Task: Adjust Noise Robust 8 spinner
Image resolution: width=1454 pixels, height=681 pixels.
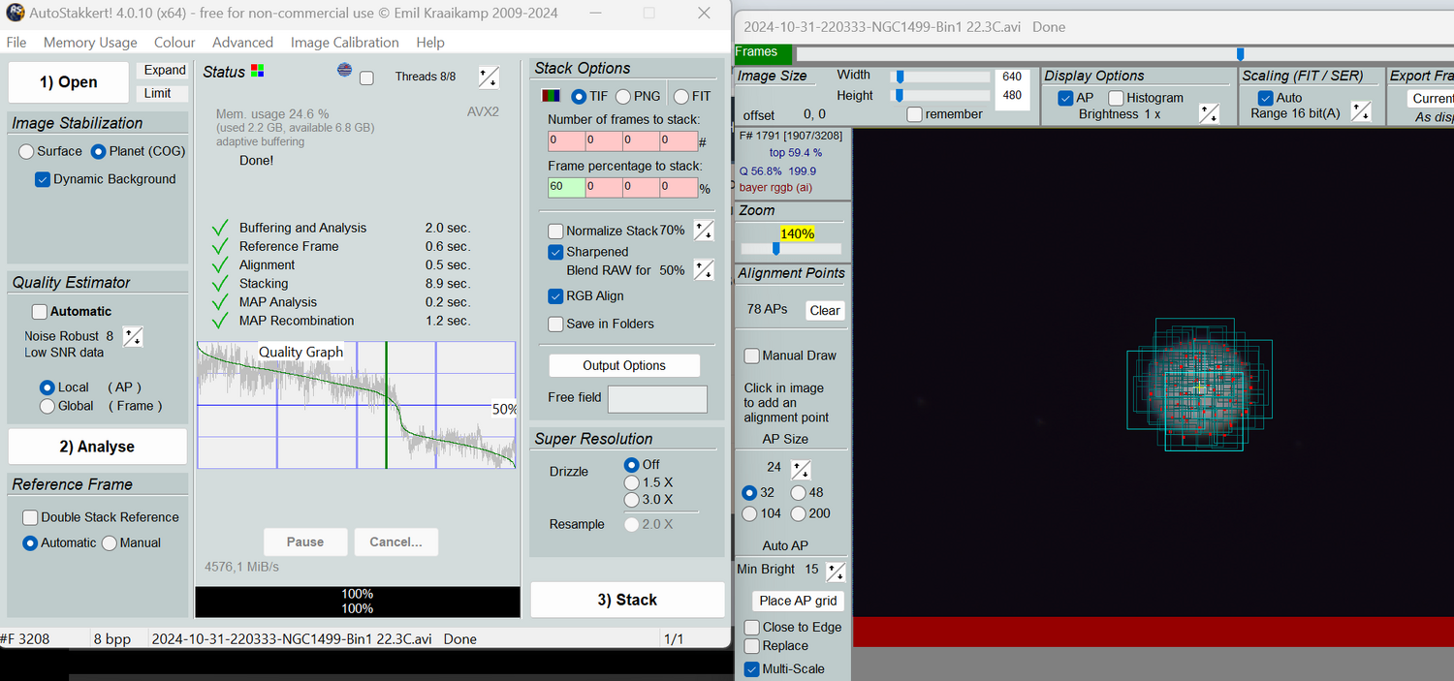Action: click(134, 337)
